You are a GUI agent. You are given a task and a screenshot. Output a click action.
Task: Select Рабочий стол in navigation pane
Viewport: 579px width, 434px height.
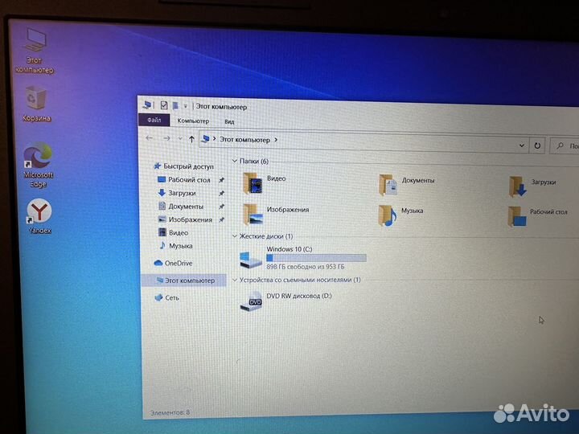click(184, 180)
